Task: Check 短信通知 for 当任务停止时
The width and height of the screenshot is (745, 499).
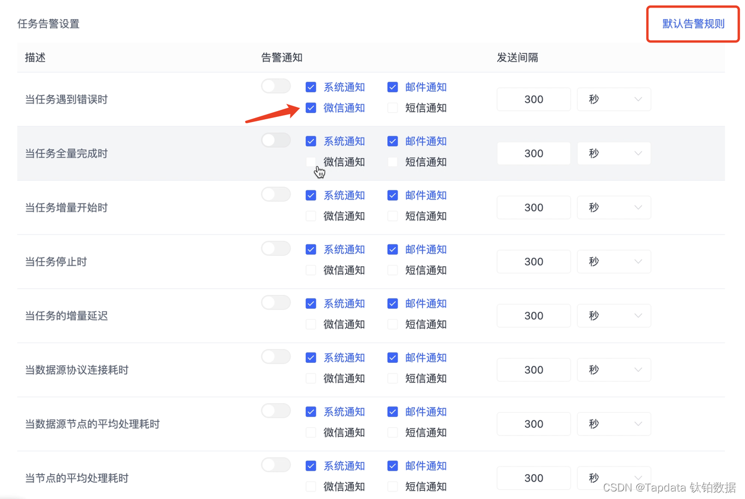Action: [393, 270]
